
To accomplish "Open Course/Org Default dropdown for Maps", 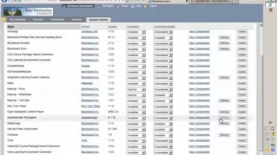I will (x=163, y=84).
